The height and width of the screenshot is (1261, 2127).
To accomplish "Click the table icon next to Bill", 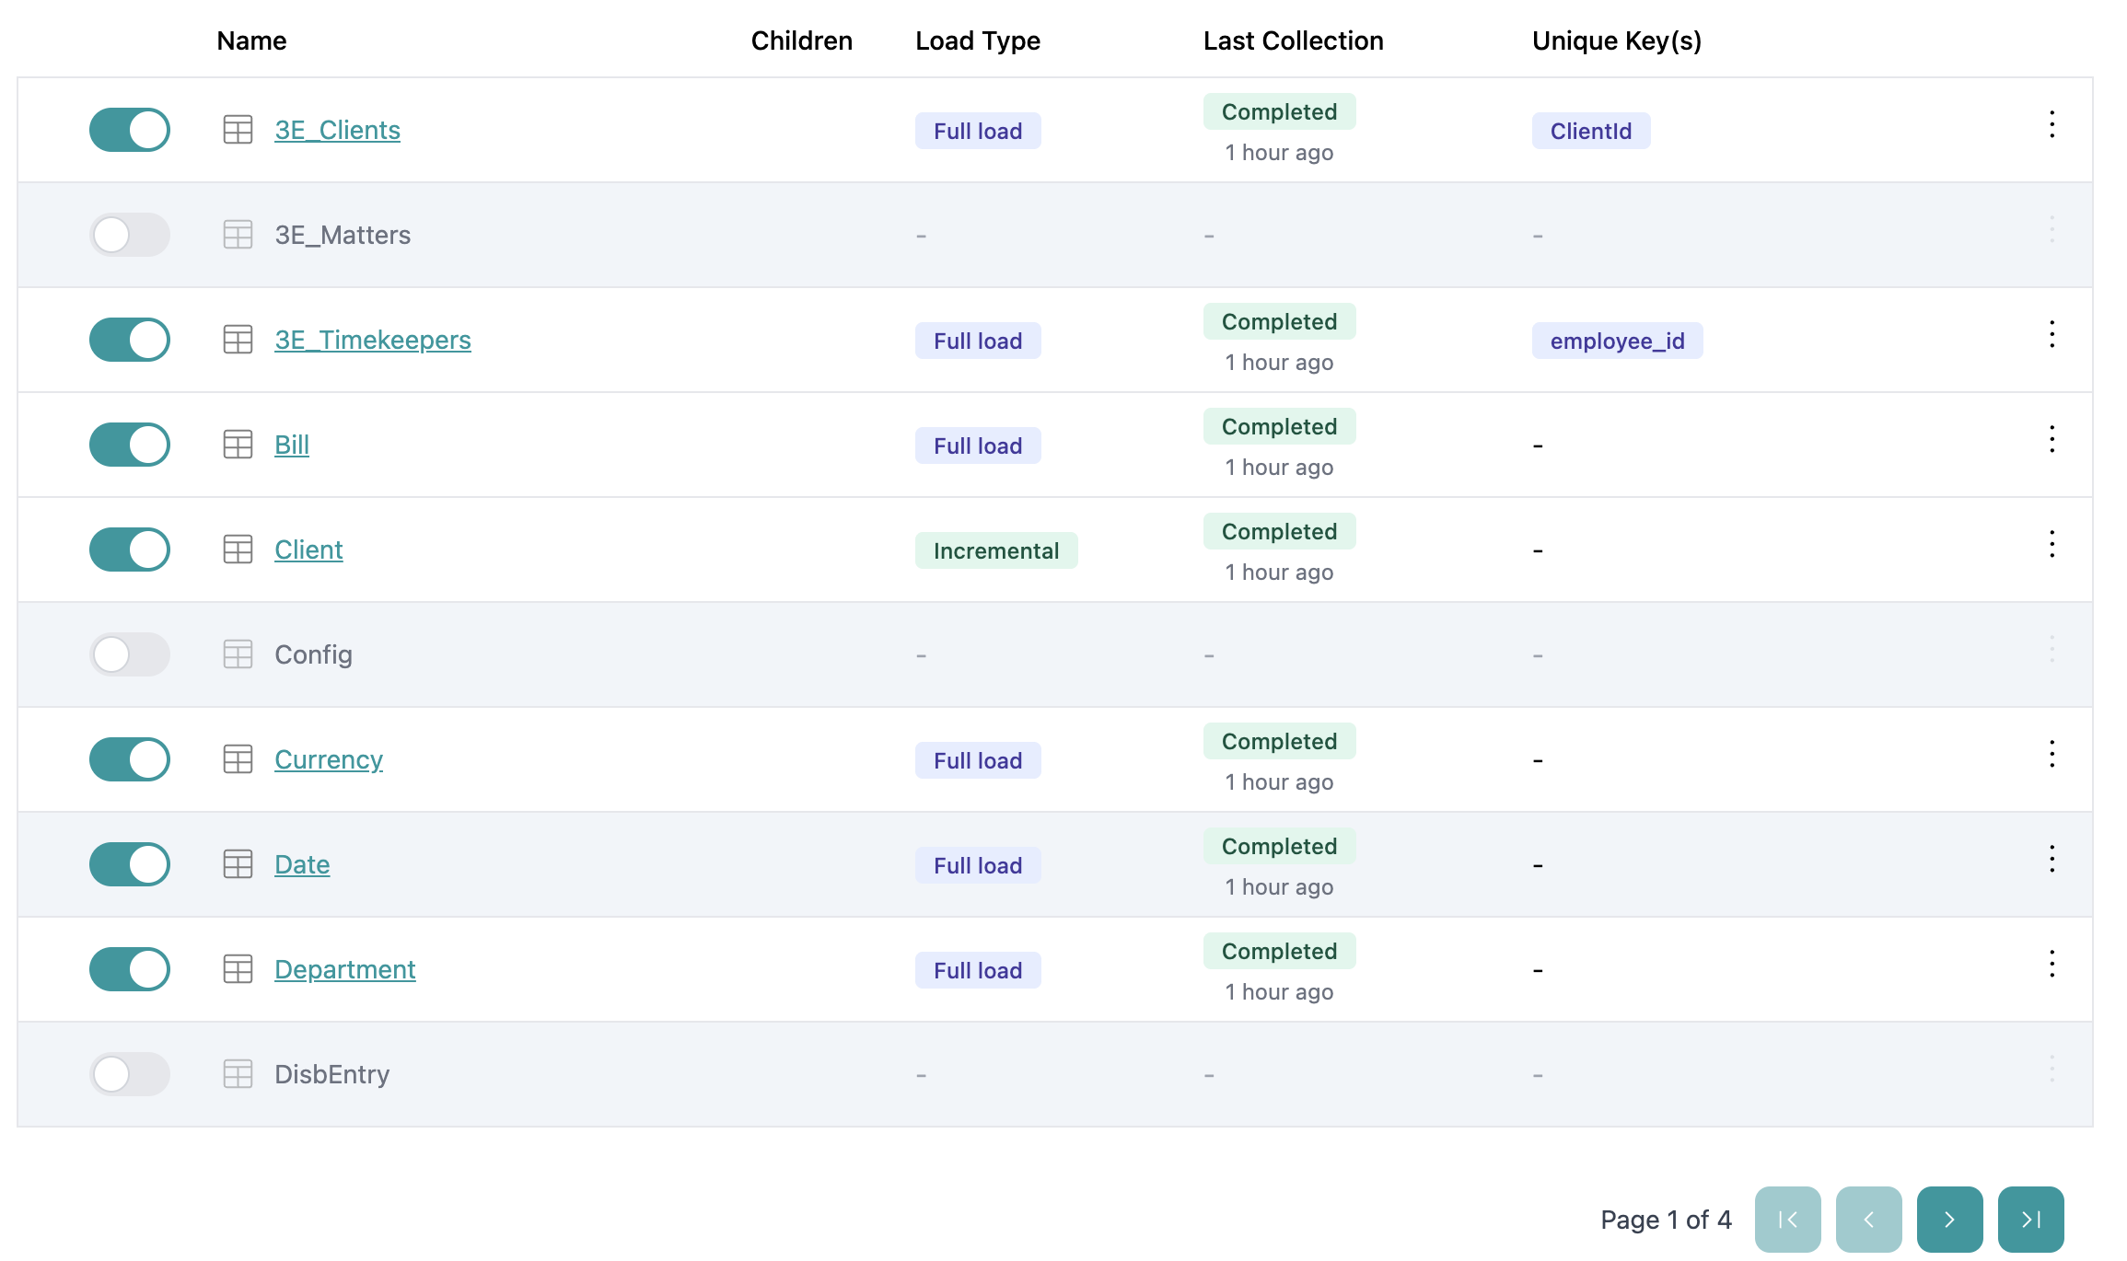I will (238, 445).
